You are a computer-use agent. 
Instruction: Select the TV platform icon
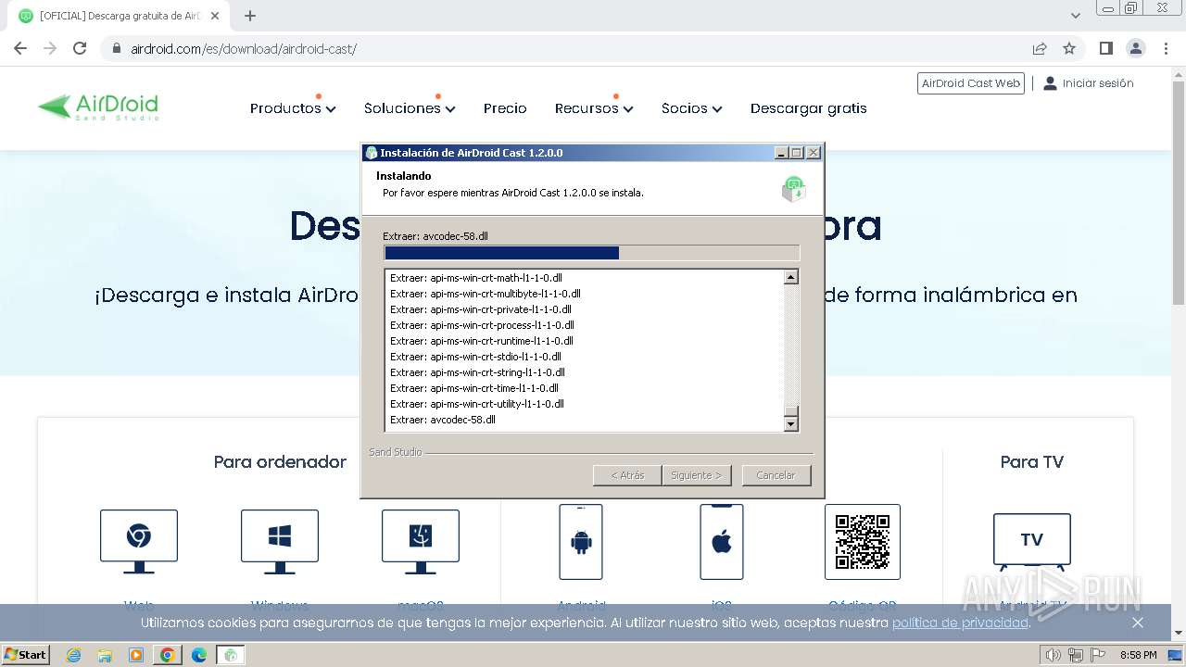pos(1032,541)
